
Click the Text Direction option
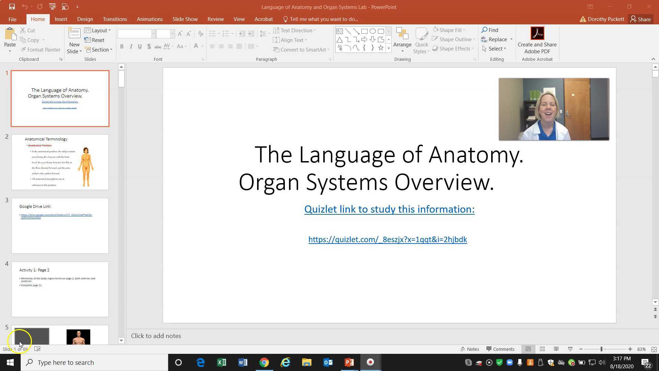pyautogui.click(x=295, y=30)
